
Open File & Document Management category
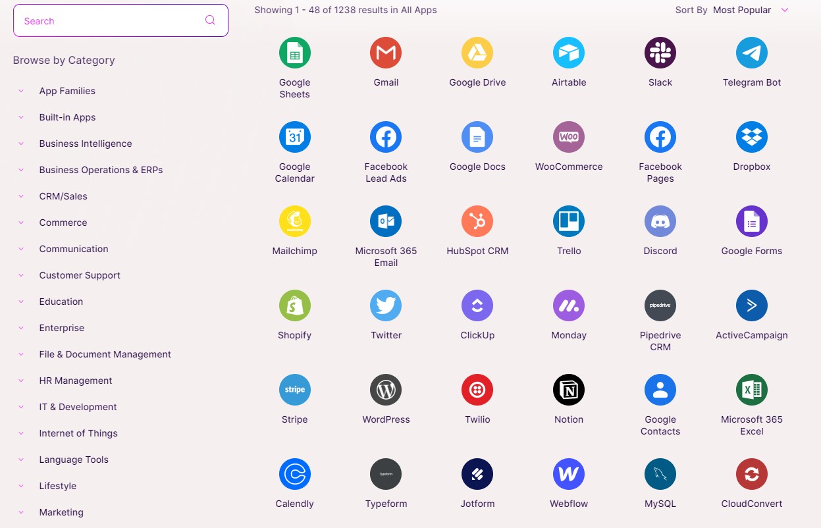[105, 354]
